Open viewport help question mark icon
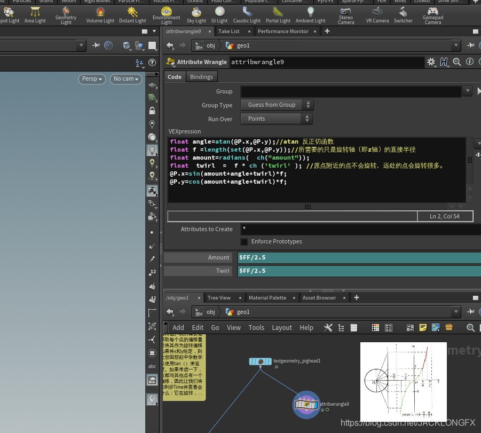 (x=152, y=62)
